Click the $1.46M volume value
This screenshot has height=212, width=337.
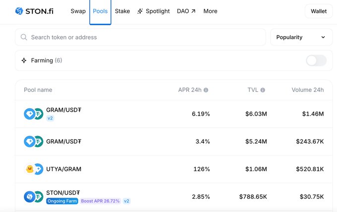313,114
